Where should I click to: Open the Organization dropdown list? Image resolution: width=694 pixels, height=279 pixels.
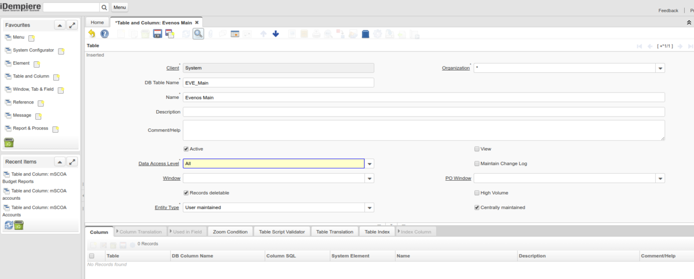point(660,68)
